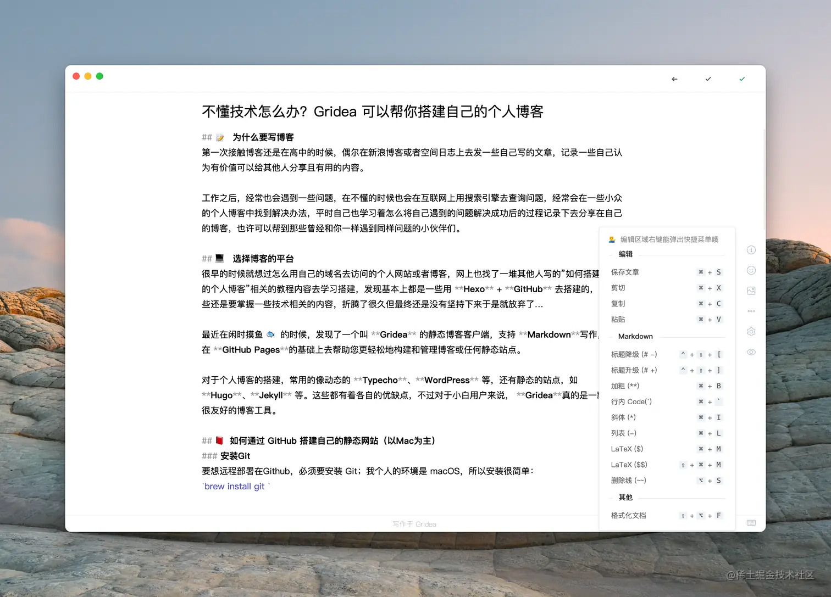
Task: Click the 斜体 (*) shortcut row
Action: click(667, 417)
